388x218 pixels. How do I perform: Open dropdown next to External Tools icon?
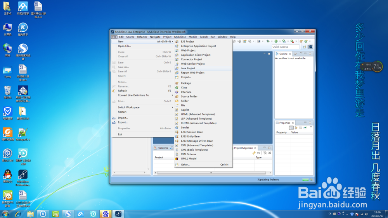pyautogui.click(x=296, y=41)
